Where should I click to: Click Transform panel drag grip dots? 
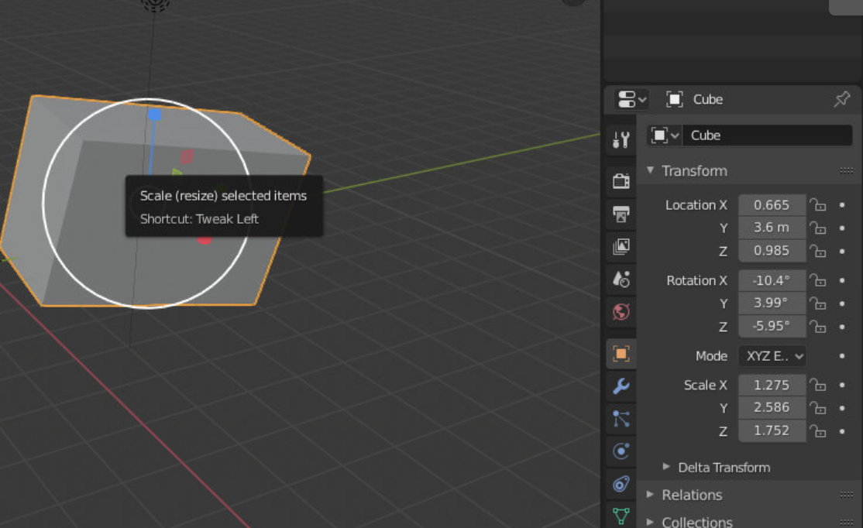point(847,171)
